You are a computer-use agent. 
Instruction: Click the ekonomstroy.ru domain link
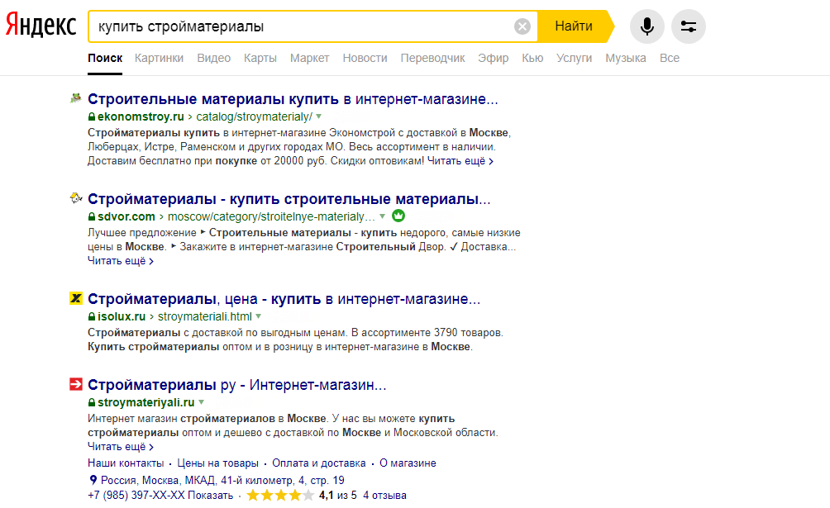pos(141,116)
